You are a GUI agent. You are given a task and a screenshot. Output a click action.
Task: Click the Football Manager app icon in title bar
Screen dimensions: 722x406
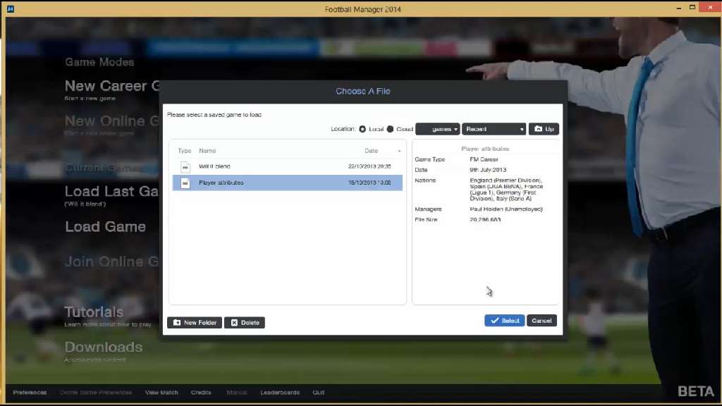10,9
